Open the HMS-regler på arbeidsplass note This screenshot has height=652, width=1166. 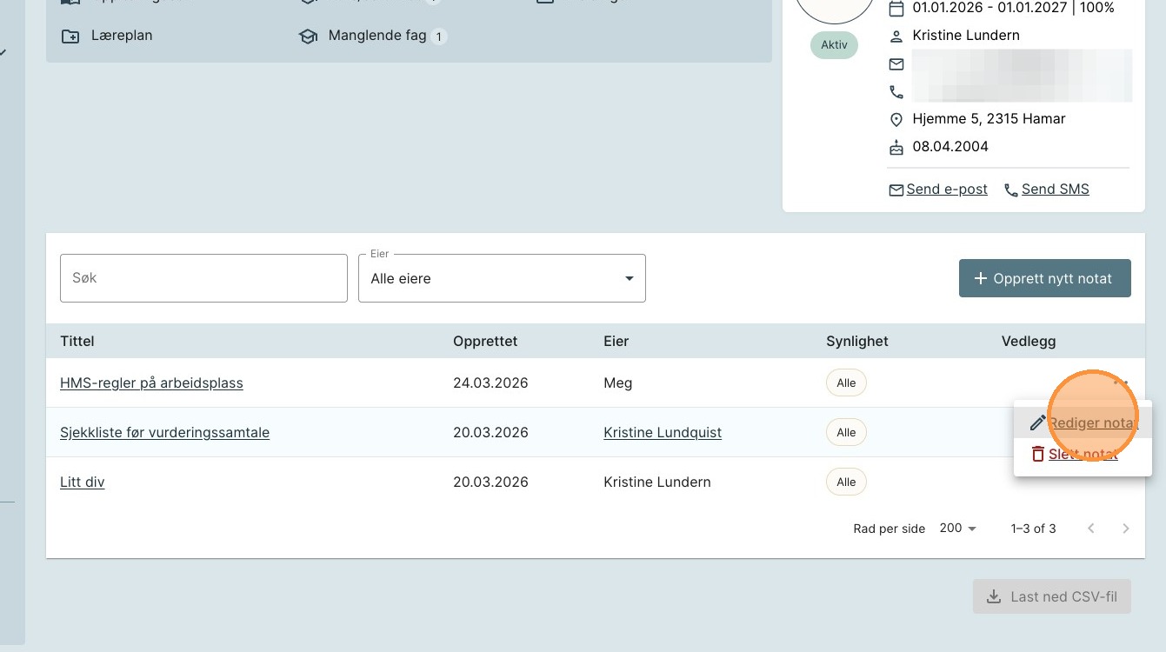point(151,383)
